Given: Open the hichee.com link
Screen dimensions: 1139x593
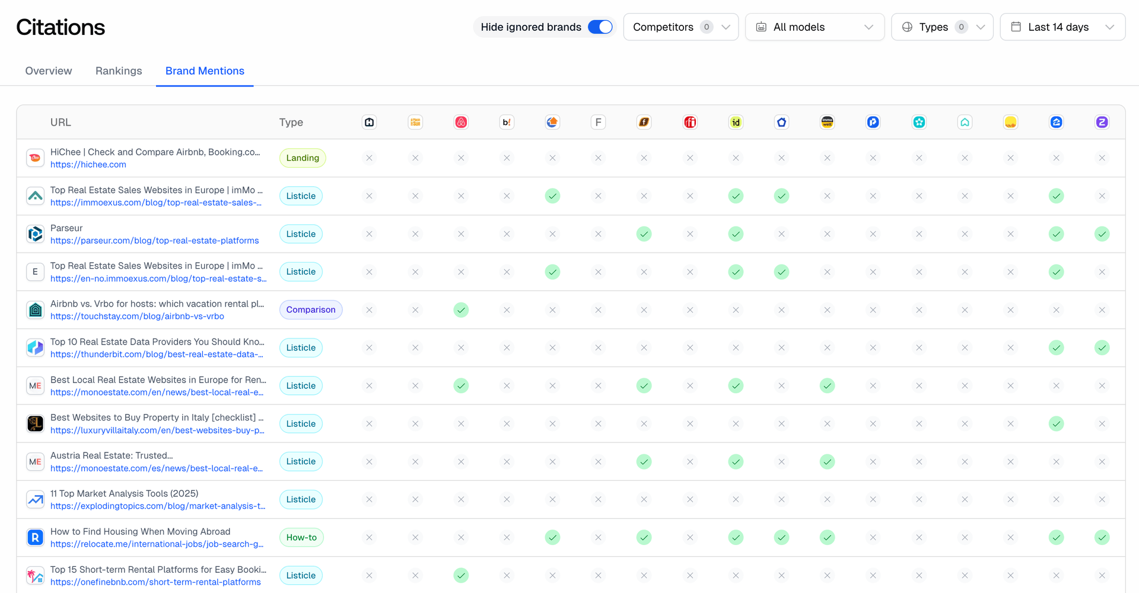Looking at the screenshot, I should [88, 164].
